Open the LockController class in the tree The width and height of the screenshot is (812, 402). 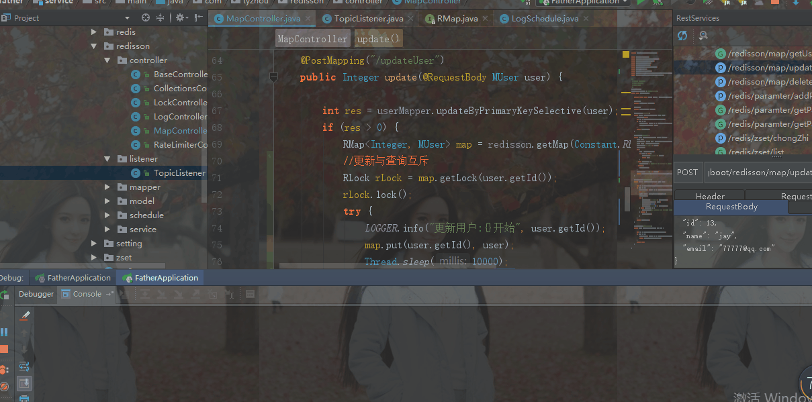pyautogui.click(x=169, y=103)
